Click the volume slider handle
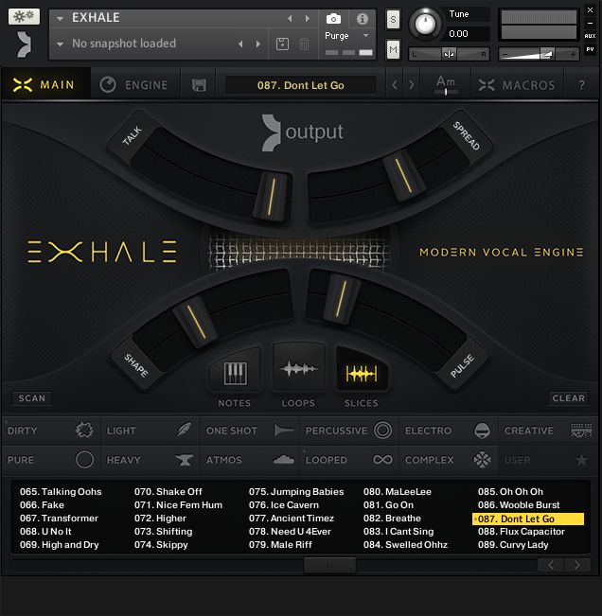This screenshot has height=616, width=602. coord(547,54)
